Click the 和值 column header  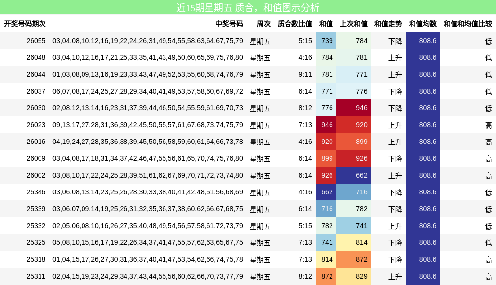326,23
